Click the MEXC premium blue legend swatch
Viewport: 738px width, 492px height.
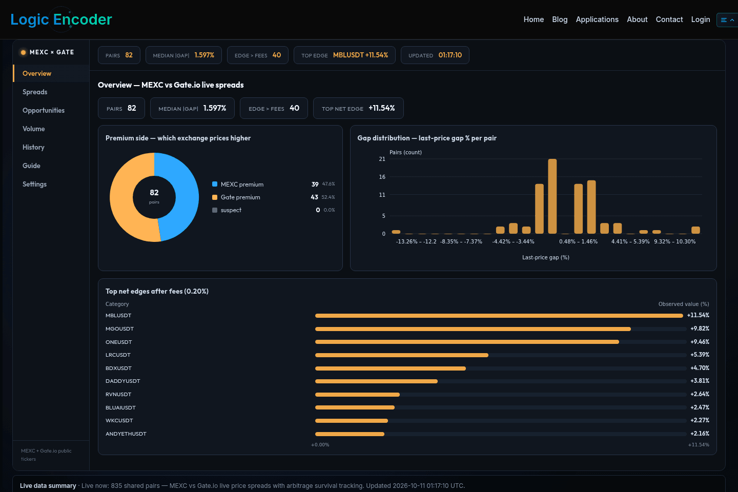[x=215, y=184]
